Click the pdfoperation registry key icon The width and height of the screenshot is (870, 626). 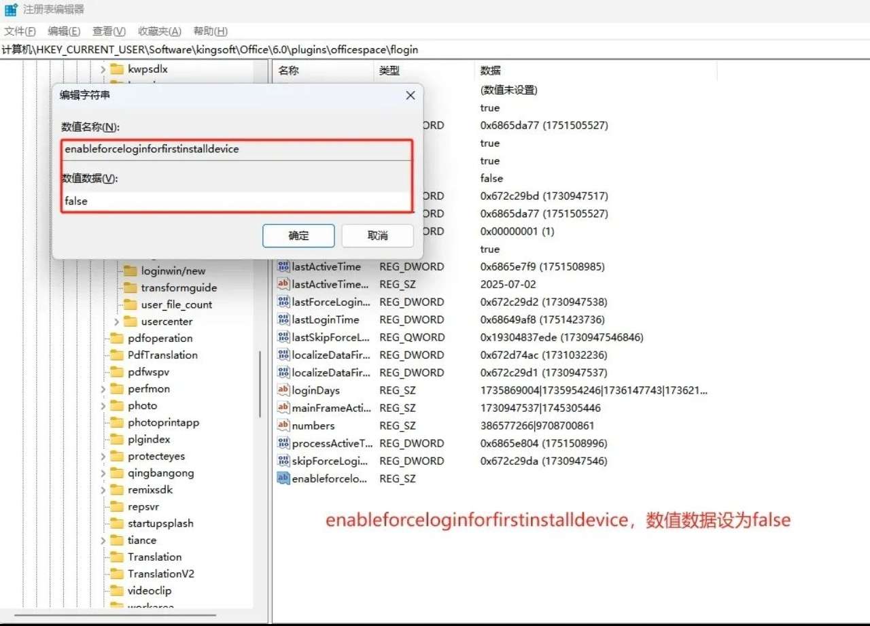(116, 338)
